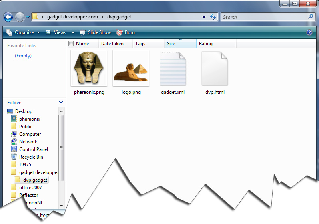Viewport: 319px width, 224px height.
Task: Click the Refresh button beside address bar
Action: coord(213,17)
